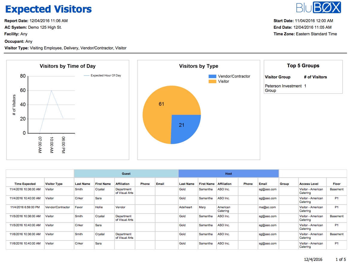The image size is (353, 263).
Task: Click the 1 of 5 page indicator
Action: pyautogui.click(x=340, y=259)
